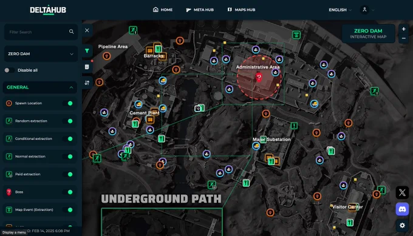The image size is (413, 236).
Task: Zoom out the map with minus
Action: [x=403, y=38]
